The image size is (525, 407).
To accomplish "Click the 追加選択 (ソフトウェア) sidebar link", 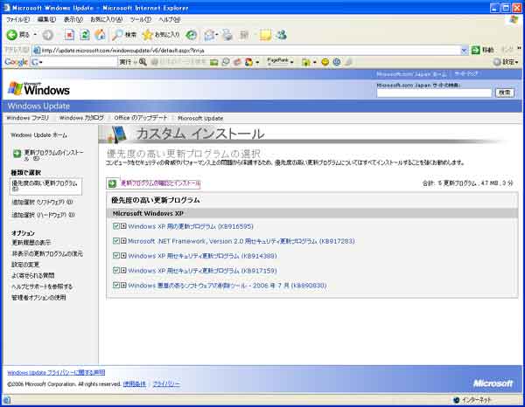I will click(x=42, y=202).
